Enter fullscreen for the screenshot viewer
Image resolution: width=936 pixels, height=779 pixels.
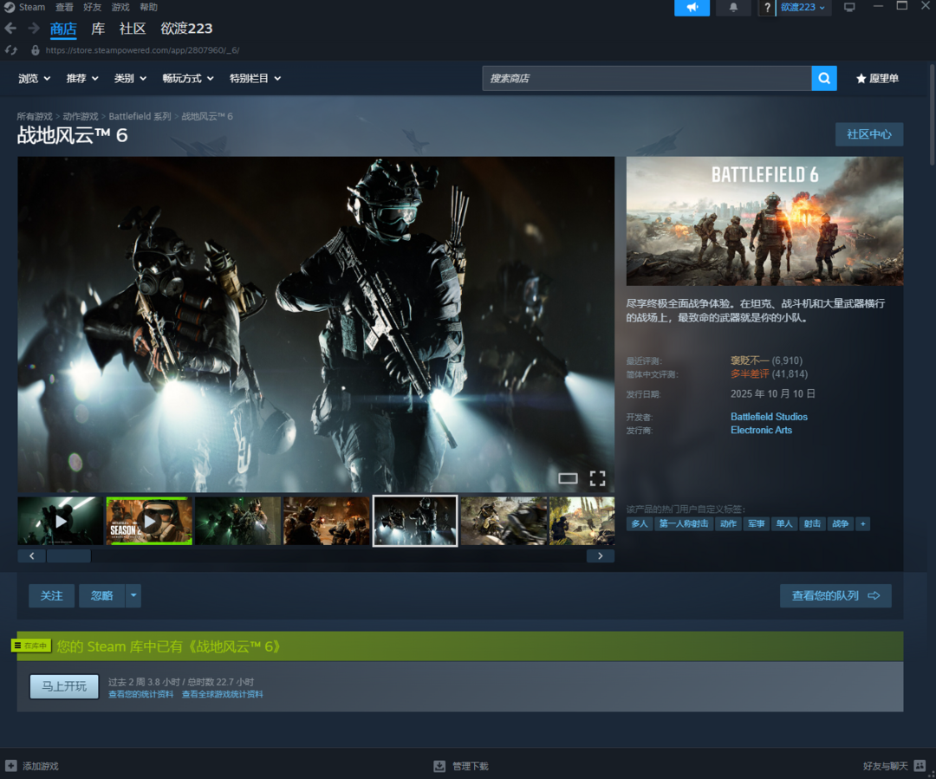597,478
